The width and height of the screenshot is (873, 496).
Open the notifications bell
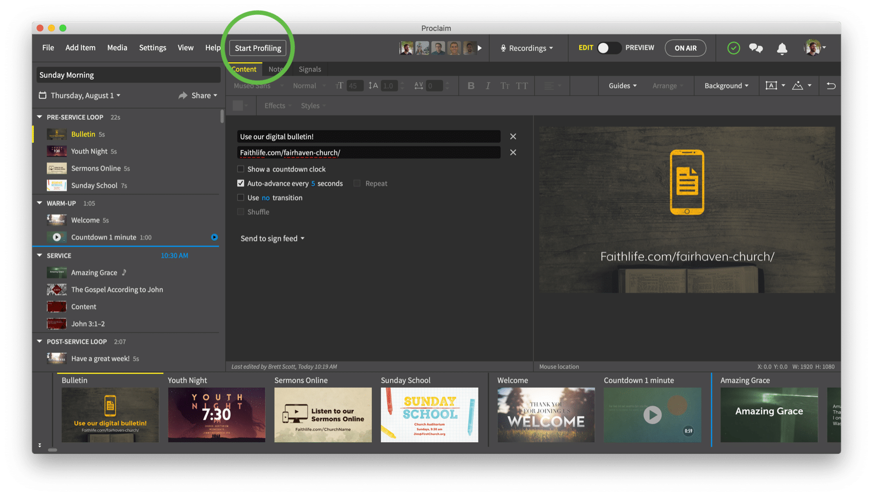(782, 48)
